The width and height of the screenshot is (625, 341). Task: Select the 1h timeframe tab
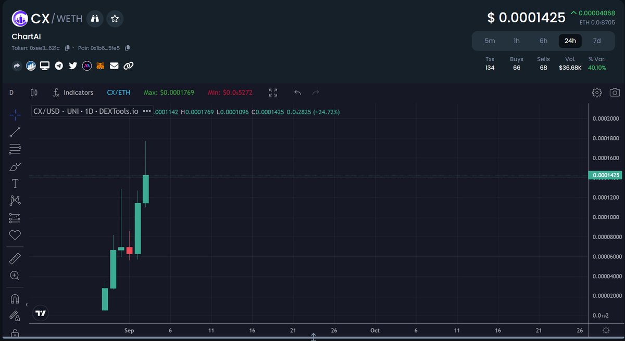click(517, 41)
